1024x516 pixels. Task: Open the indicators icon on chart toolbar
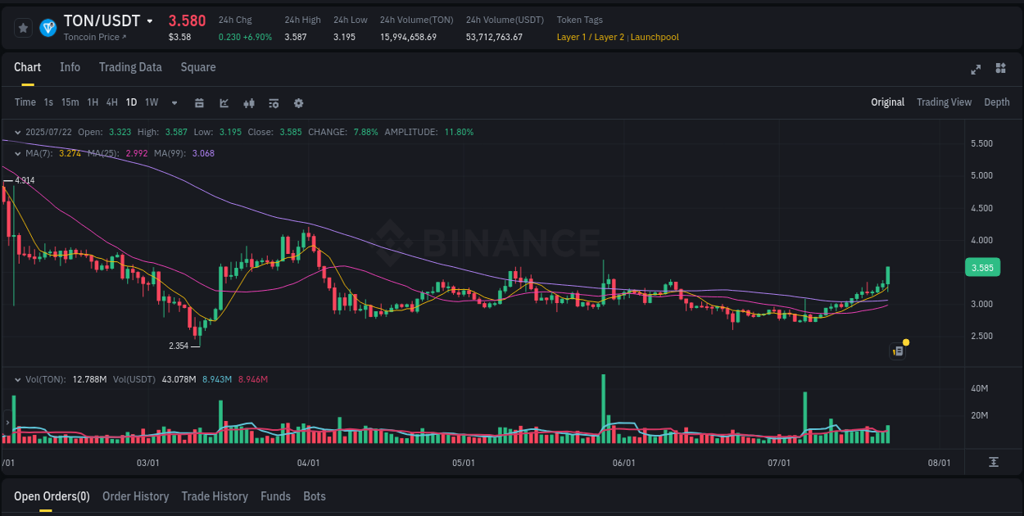(x=248, y=102)
